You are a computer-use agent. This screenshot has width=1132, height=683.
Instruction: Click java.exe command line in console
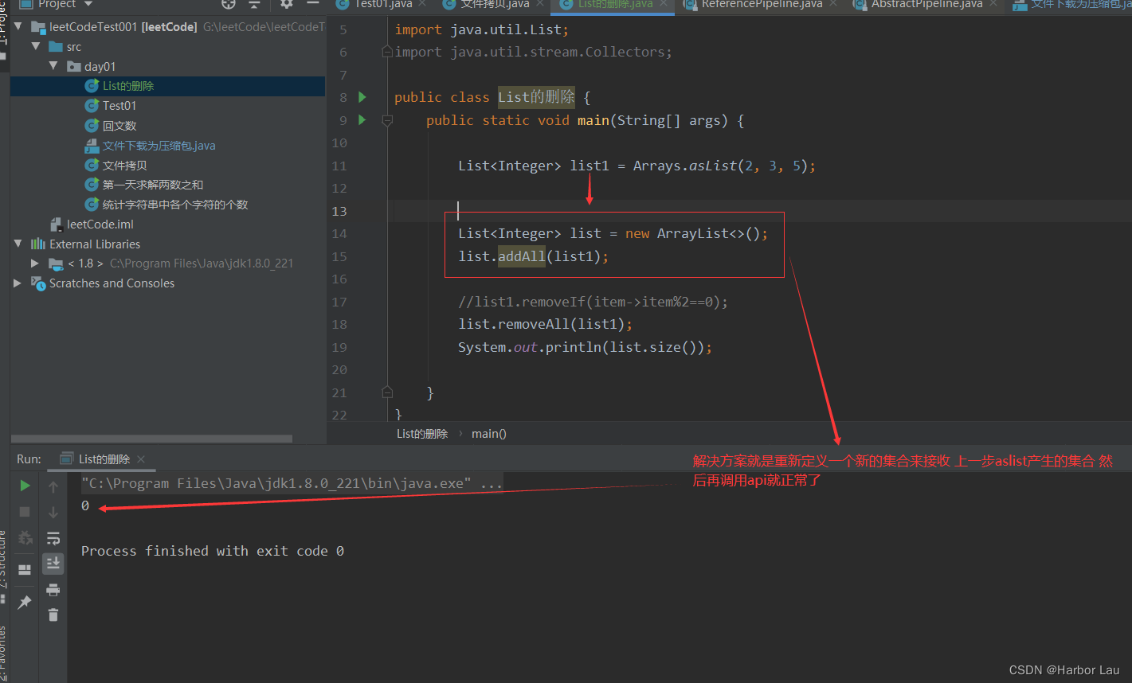pyautogui.click(x=292, y=483)
